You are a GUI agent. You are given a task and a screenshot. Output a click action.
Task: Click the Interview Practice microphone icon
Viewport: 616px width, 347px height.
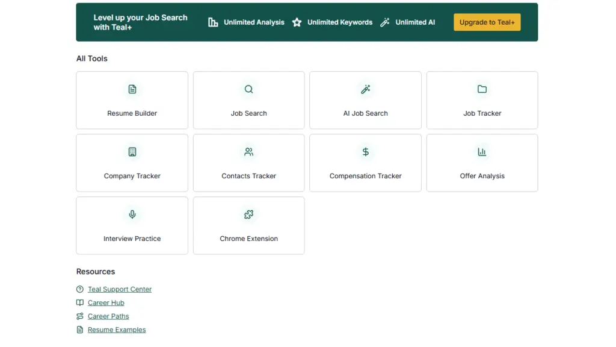[132, 214]
